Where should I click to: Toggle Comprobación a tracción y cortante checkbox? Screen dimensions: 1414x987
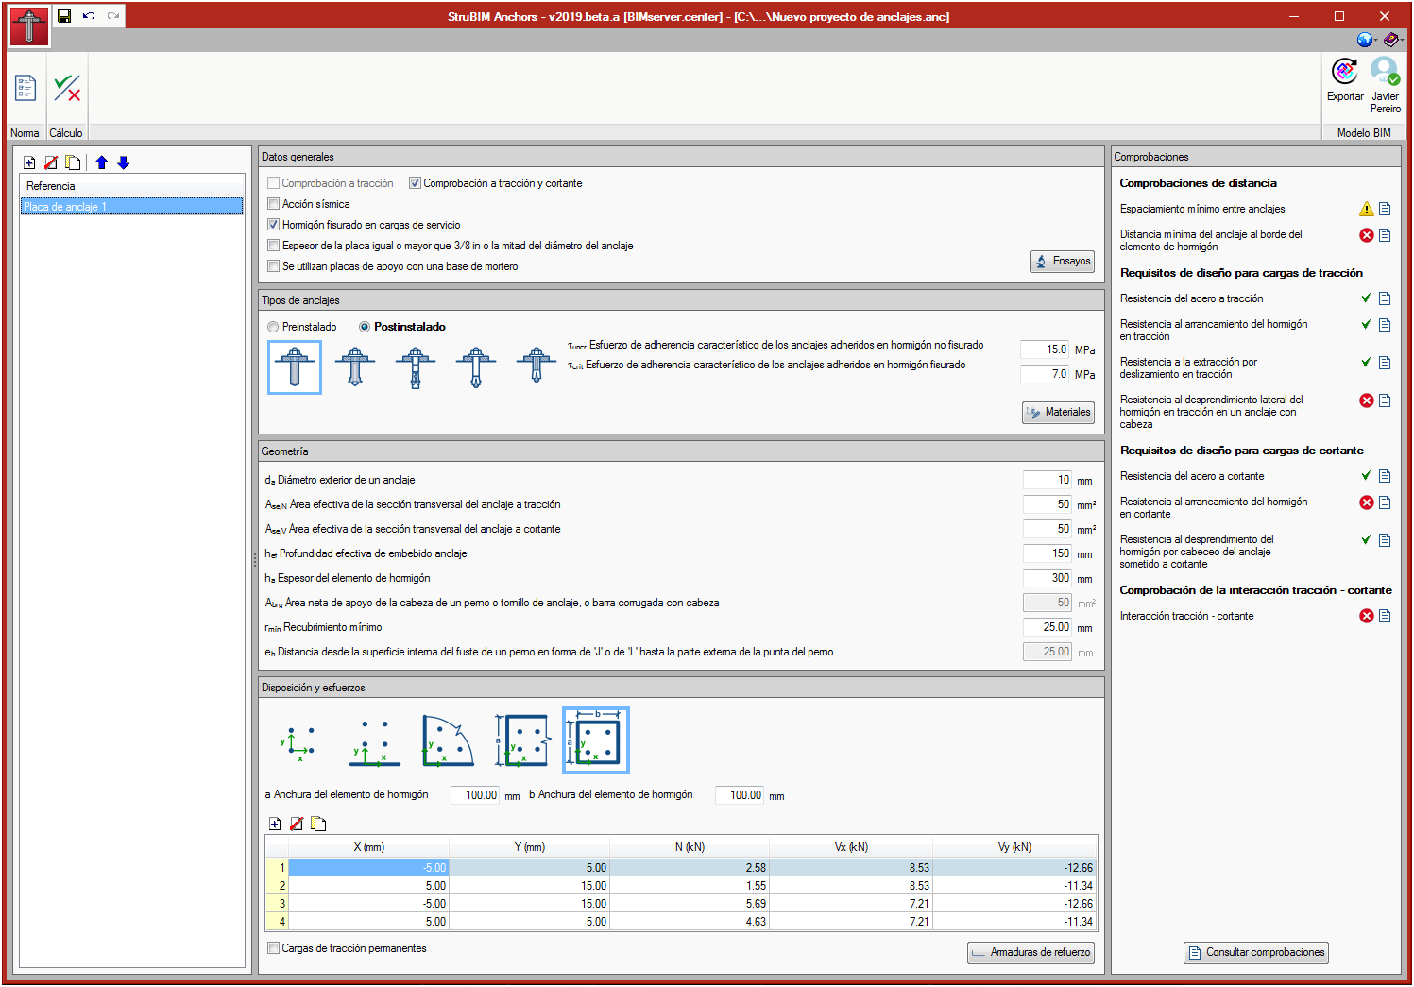[415, 183]
